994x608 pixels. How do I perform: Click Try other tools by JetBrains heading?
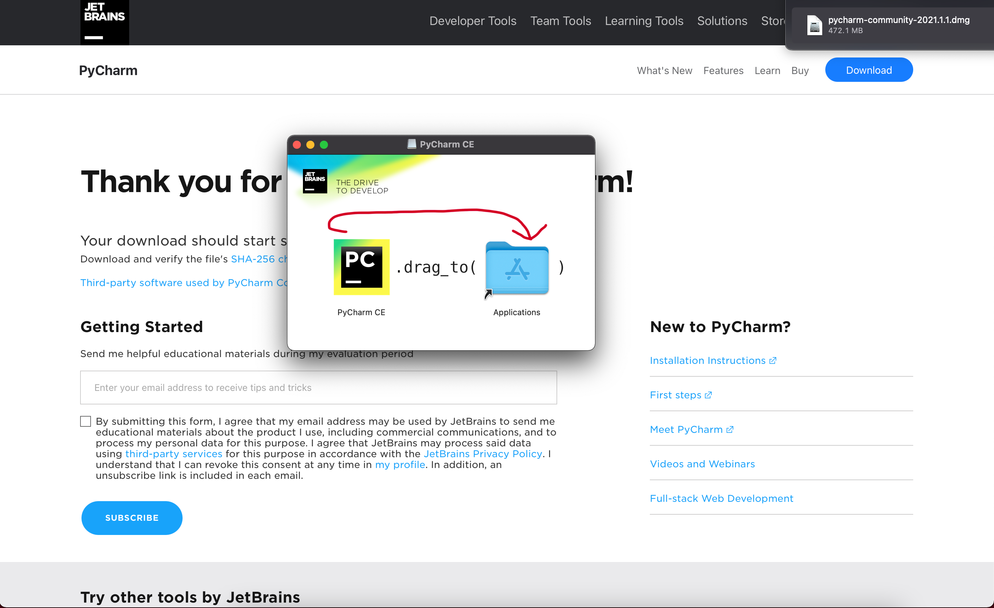[190, 597]
